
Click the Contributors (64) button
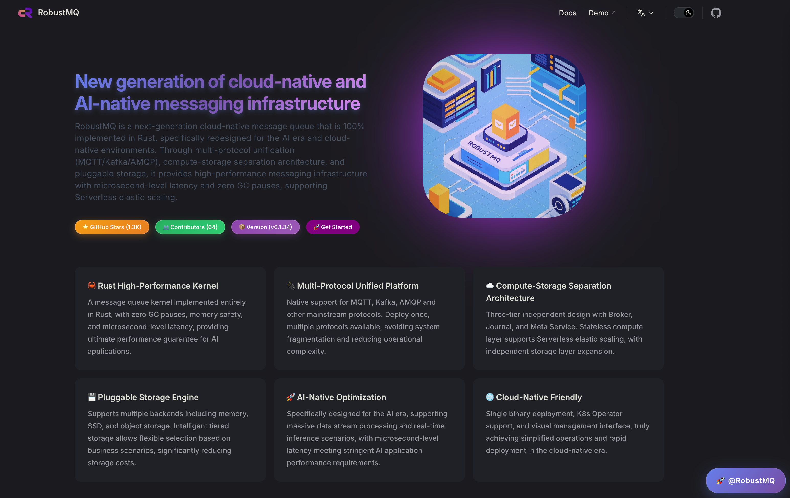190,227
